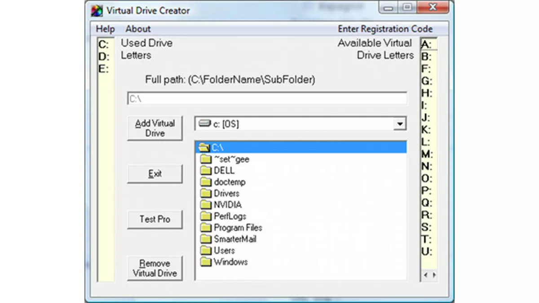
Task: Click the drive letters list right scroll arrow
Action: (x=433, y=275)
